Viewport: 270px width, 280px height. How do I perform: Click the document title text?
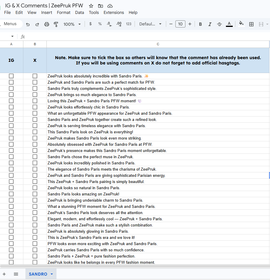click(44, 6)
